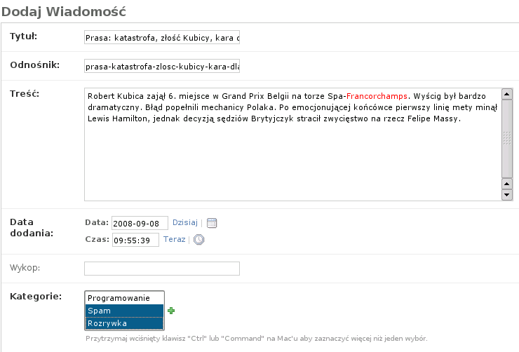519x352 pixels.
Task: Click the empty Wykop input field
Action: (x=162, y=269)
